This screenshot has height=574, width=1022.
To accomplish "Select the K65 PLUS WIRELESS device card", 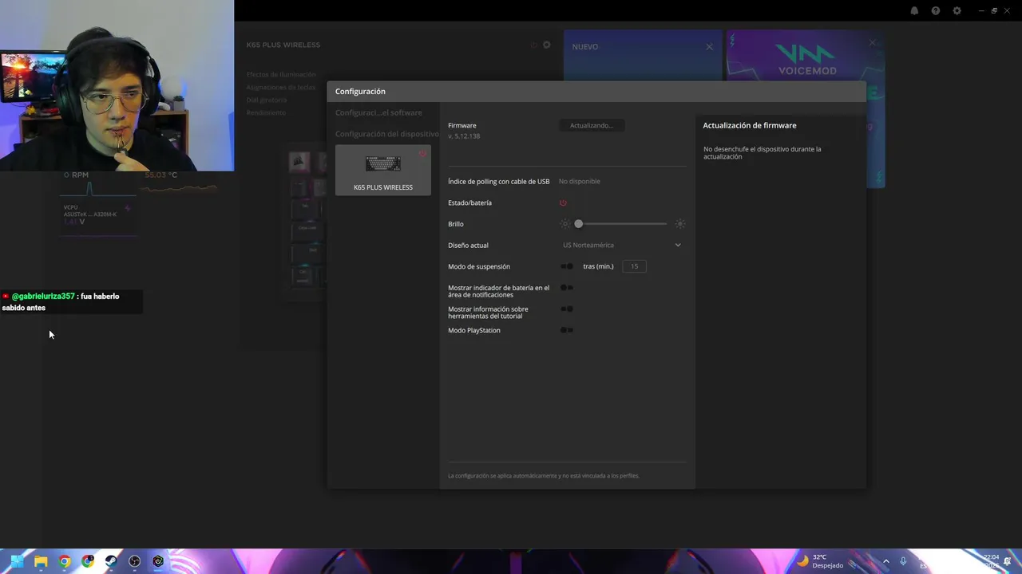I will (x=383, y=171).
